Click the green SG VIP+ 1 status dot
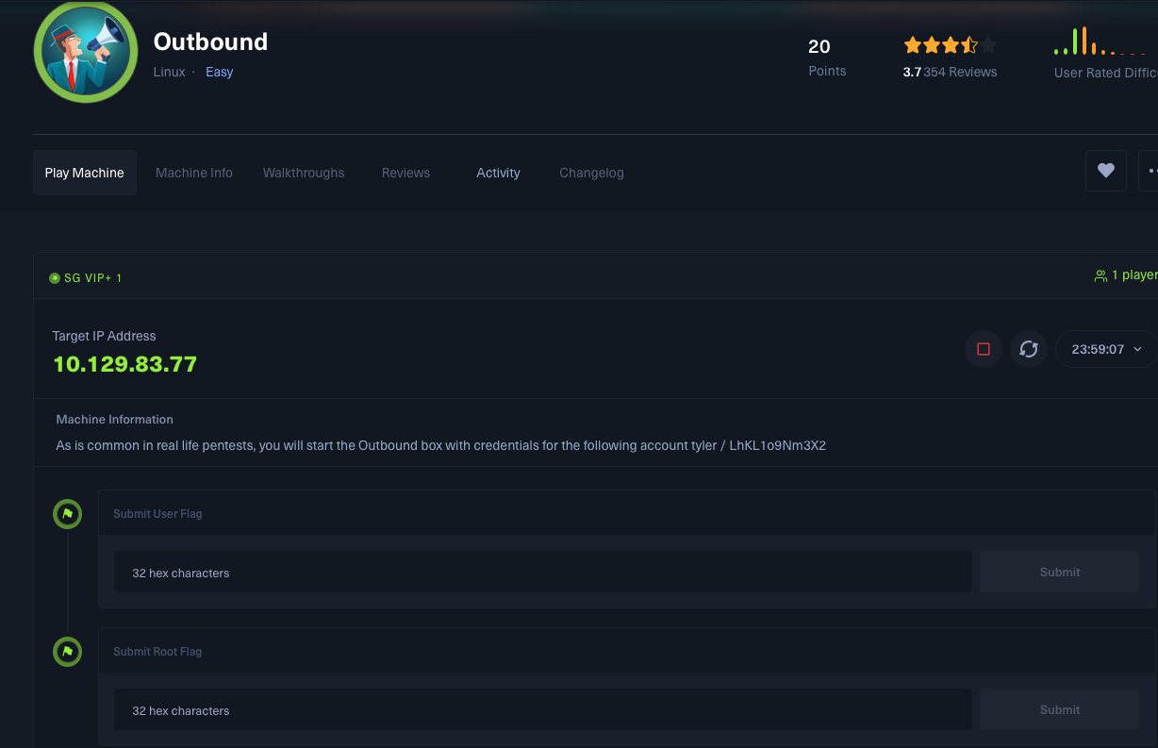This screenshot has width=1158, height=748. click(55, 278)
